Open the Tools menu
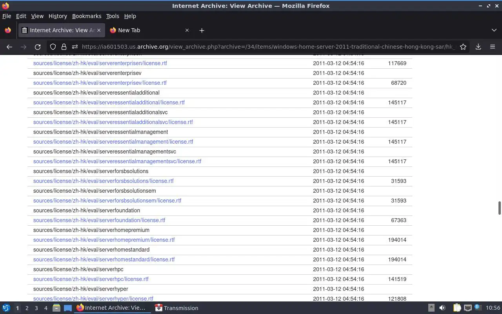The image size is (502, 314). [113, 16]
